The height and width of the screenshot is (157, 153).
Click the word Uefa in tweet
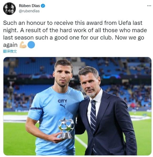coord(125,23)
